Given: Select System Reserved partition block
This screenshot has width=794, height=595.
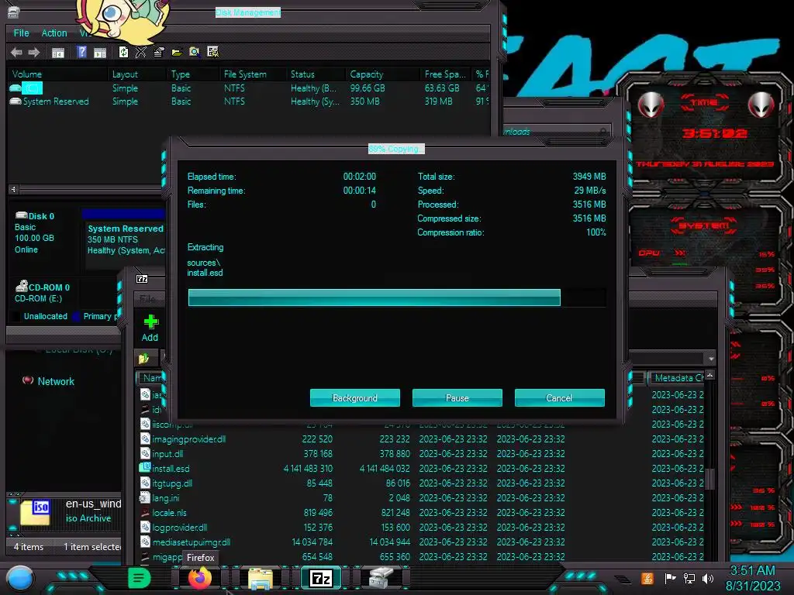Looking at the screenshot, I should pos(125,239).
